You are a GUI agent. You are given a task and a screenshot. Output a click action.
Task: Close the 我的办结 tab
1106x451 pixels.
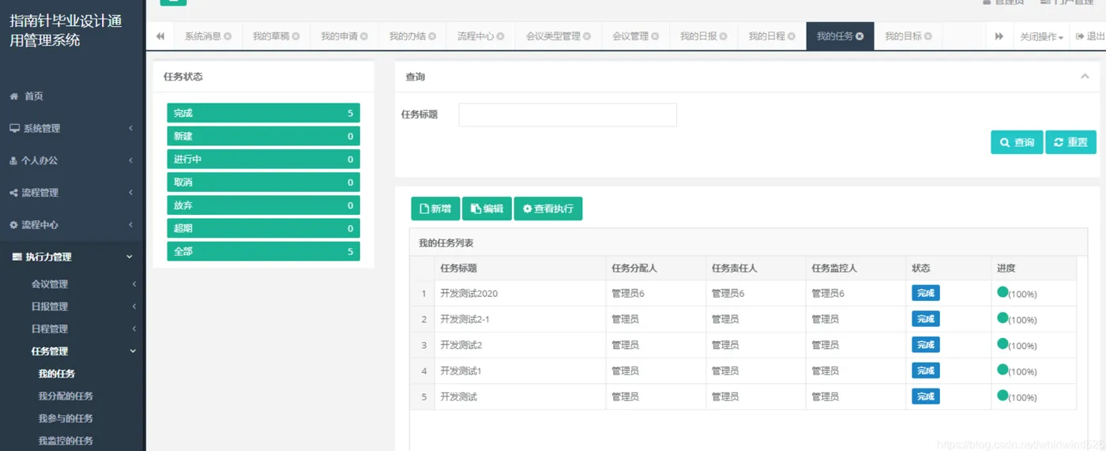(x=432, y=36)
